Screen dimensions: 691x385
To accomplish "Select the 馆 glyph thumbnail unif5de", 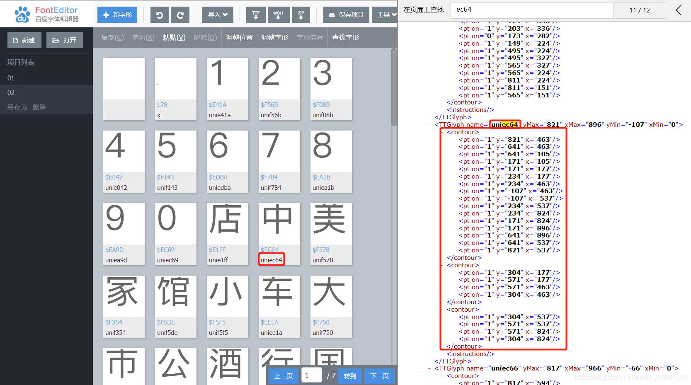I will 176,307.
